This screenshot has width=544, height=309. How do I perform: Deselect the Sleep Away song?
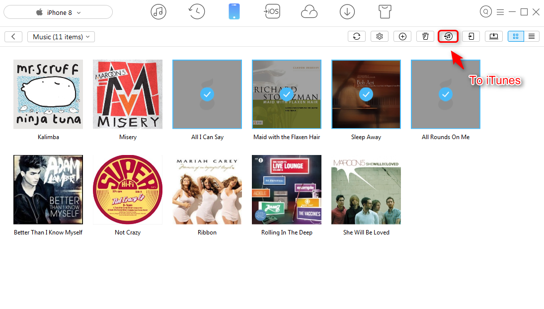click(x=366, y=94)
